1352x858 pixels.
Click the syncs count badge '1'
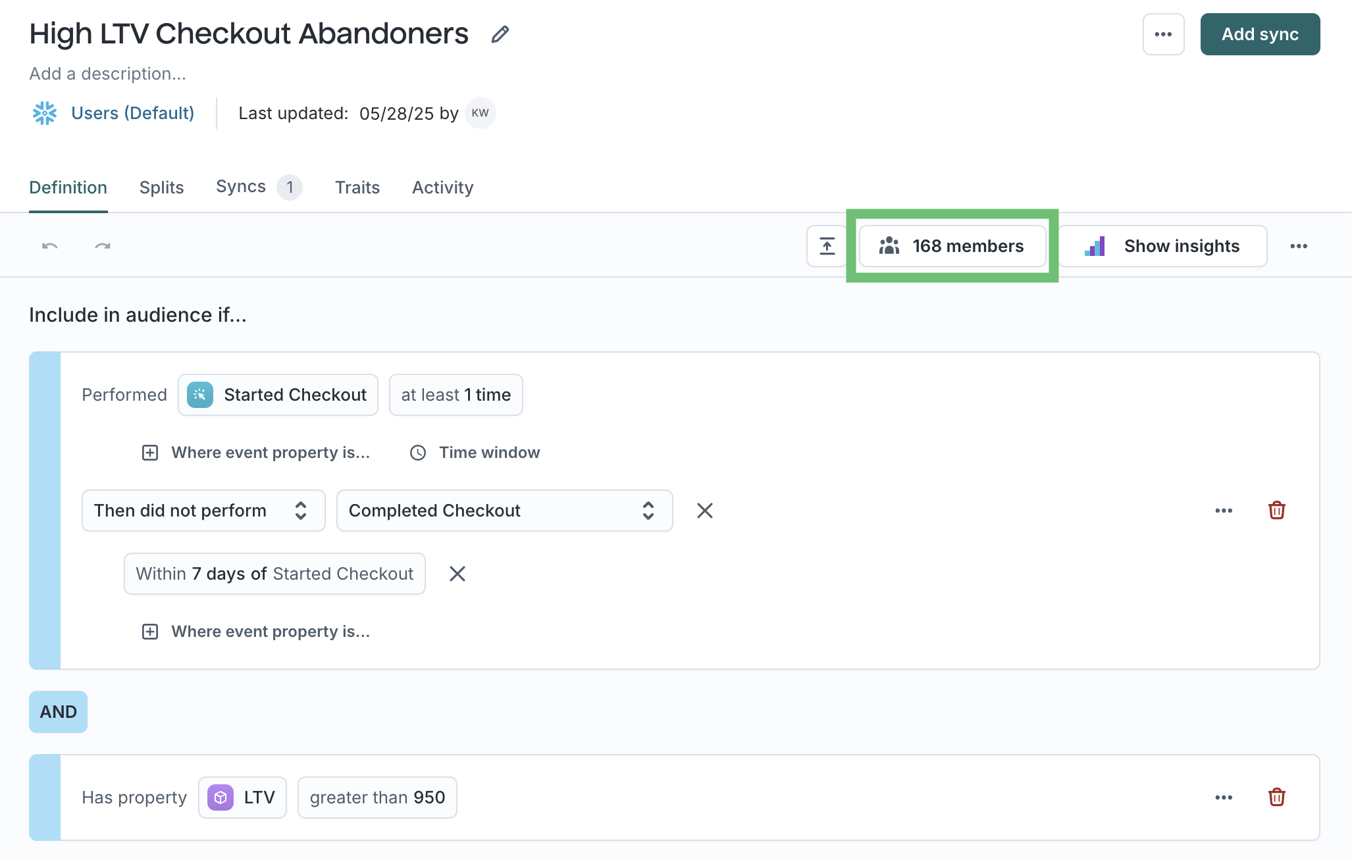[x=290, y=188]
